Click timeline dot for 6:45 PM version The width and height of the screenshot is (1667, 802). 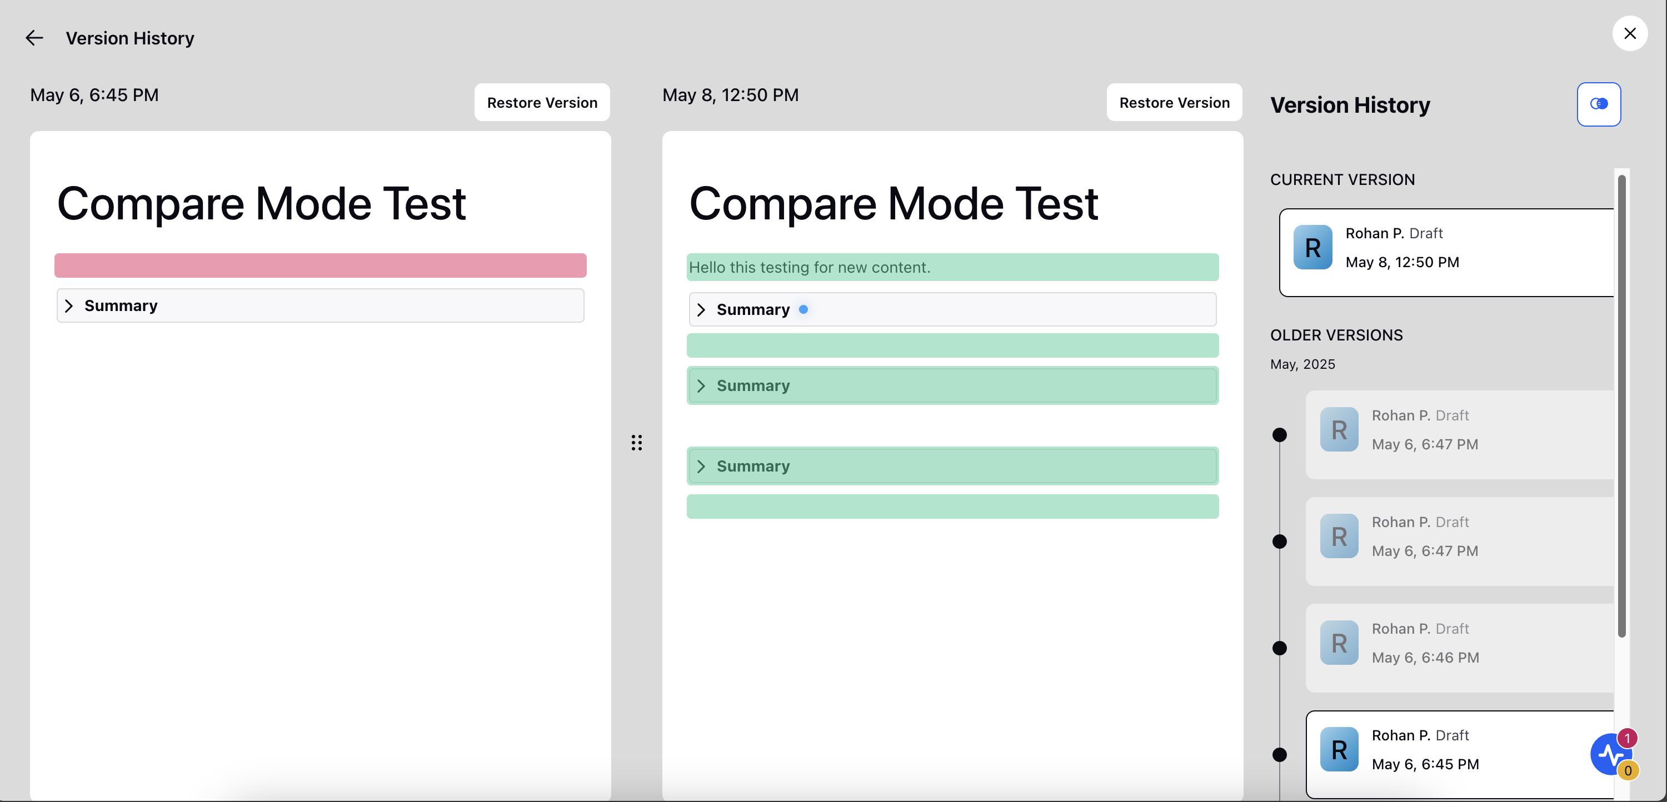tap(1279, 755)
